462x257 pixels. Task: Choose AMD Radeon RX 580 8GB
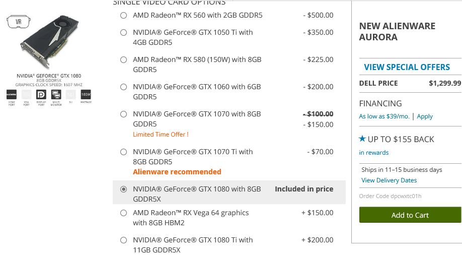click(123, 59)
